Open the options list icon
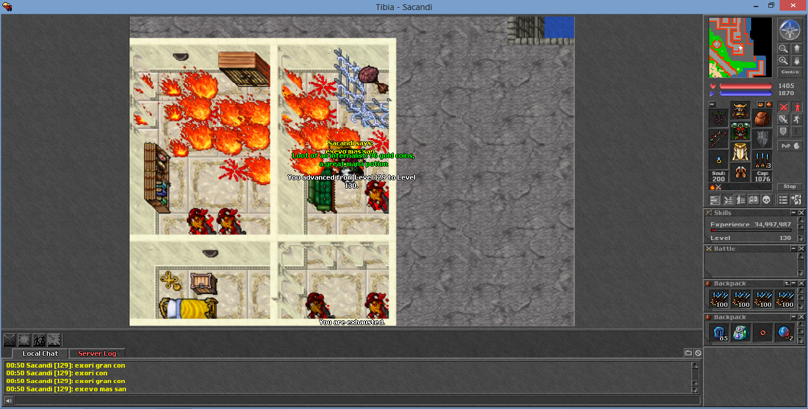808x409 pixels. [783, 199]
